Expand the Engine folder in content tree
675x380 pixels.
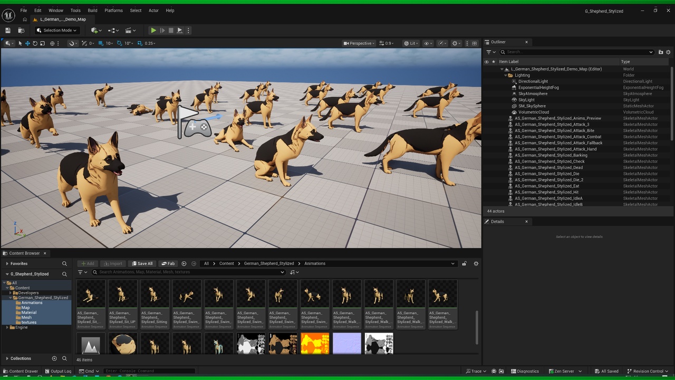7,327
